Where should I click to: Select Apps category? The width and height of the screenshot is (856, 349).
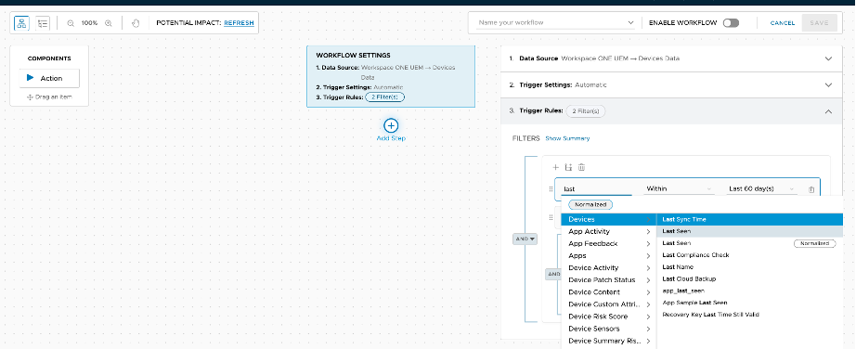pos(608,255)
